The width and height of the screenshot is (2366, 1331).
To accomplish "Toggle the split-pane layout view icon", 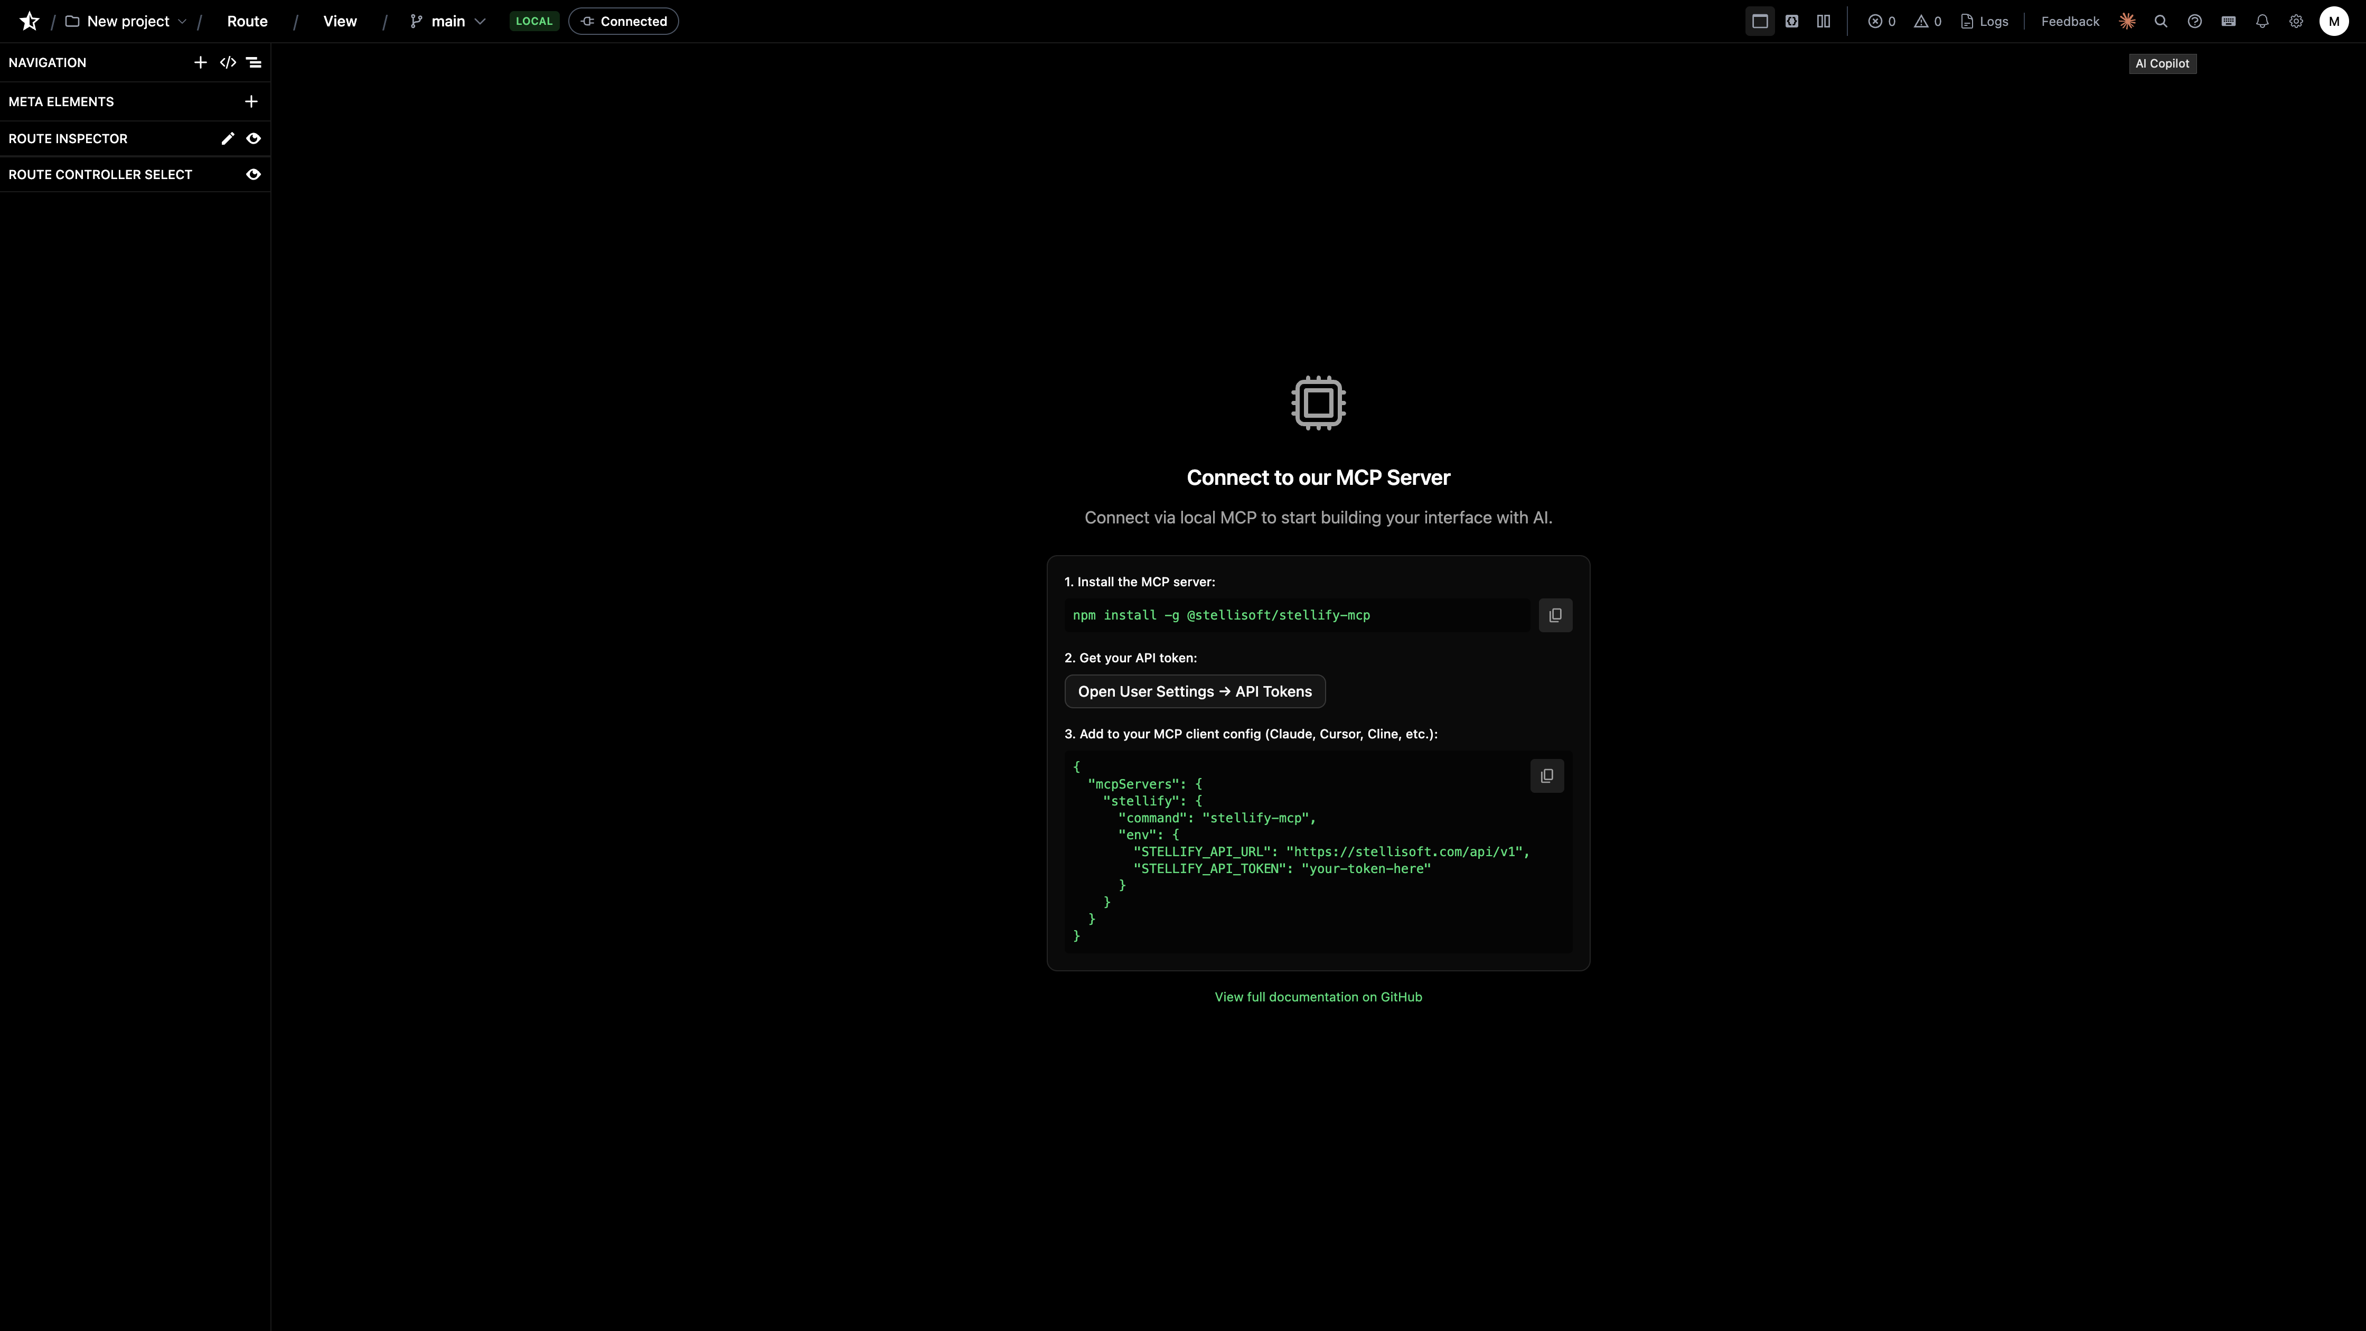I will point(1824,20).
